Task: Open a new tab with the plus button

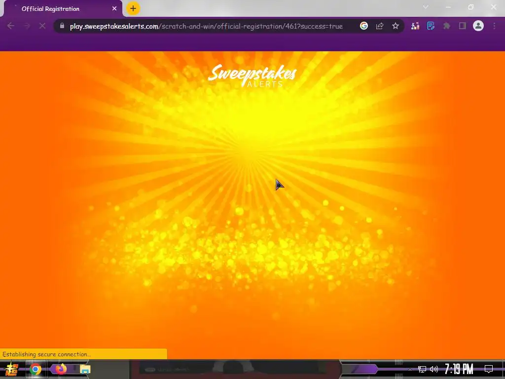Action: click(x=133, y=8)
